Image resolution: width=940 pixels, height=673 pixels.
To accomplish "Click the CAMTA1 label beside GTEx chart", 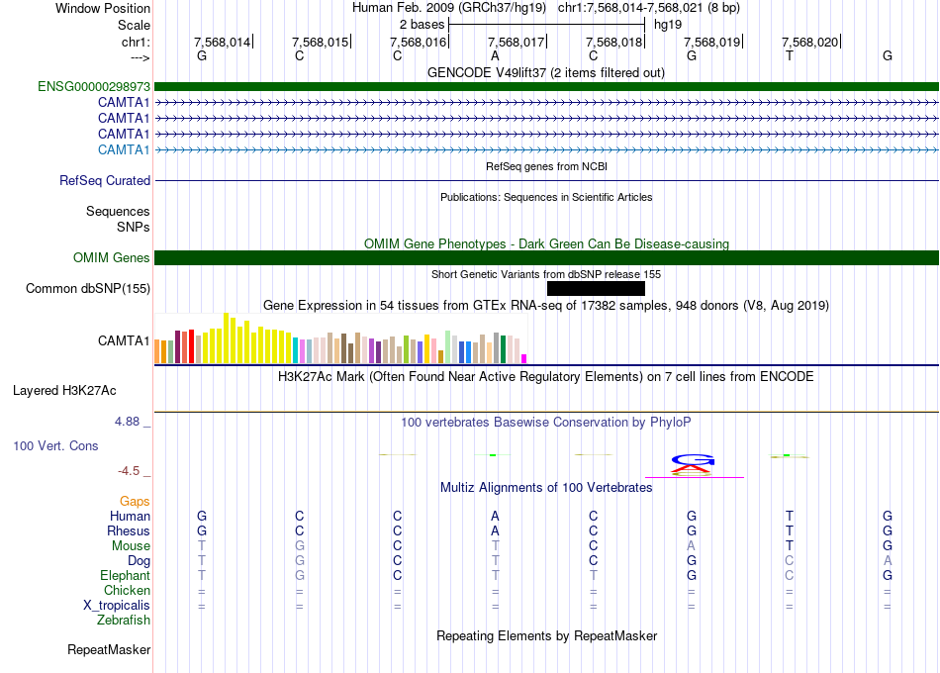I will [x=124, y=341].
